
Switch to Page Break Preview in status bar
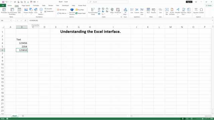click(x=192, y=119)
